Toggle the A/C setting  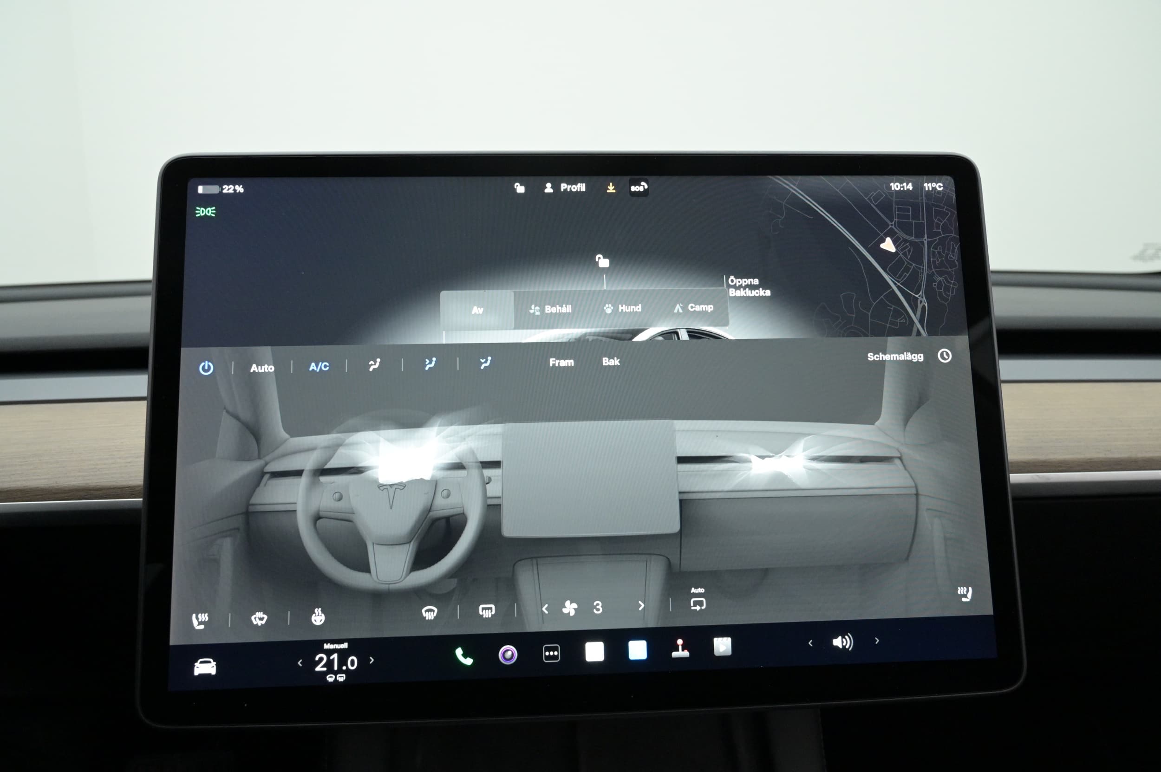[319, 366]
